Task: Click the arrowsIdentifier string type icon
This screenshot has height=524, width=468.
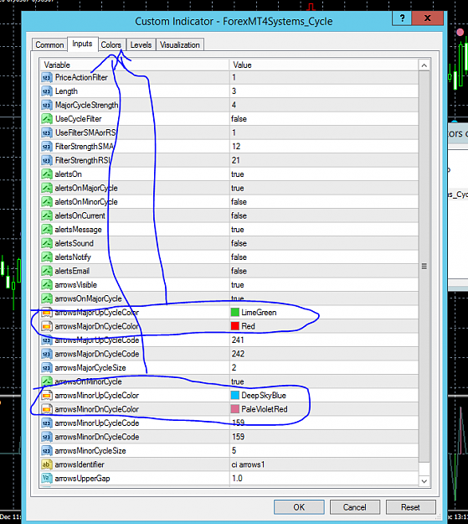Action: tap(47, 464)
